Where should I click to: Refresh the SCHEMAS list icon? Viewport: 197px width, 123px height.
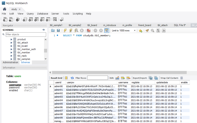click(x=44, y=30)
